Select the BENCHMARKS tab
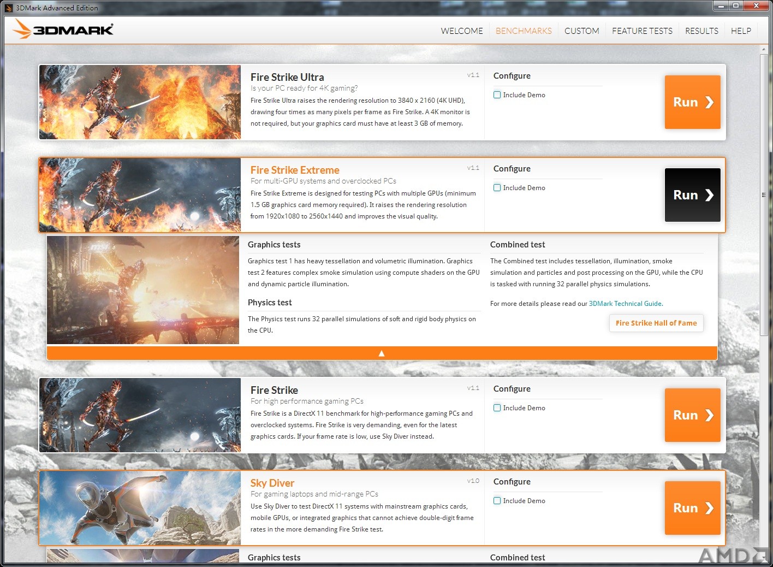 (x=524, y=31)
